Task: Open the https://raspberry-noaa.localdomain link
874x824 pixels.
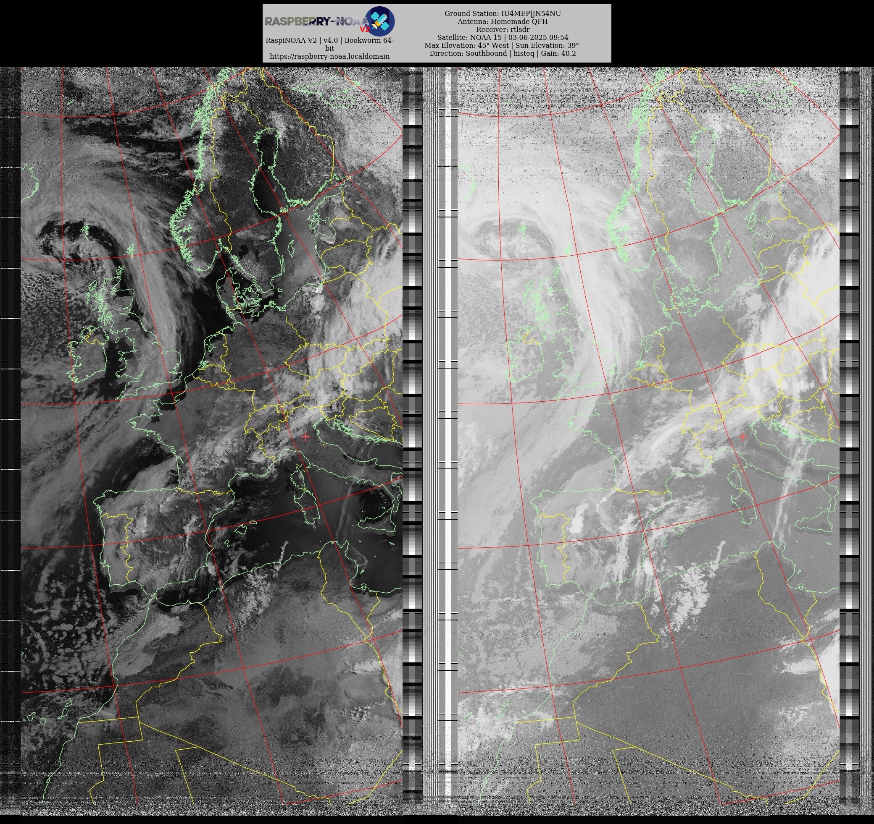Action: coord(329,56)
